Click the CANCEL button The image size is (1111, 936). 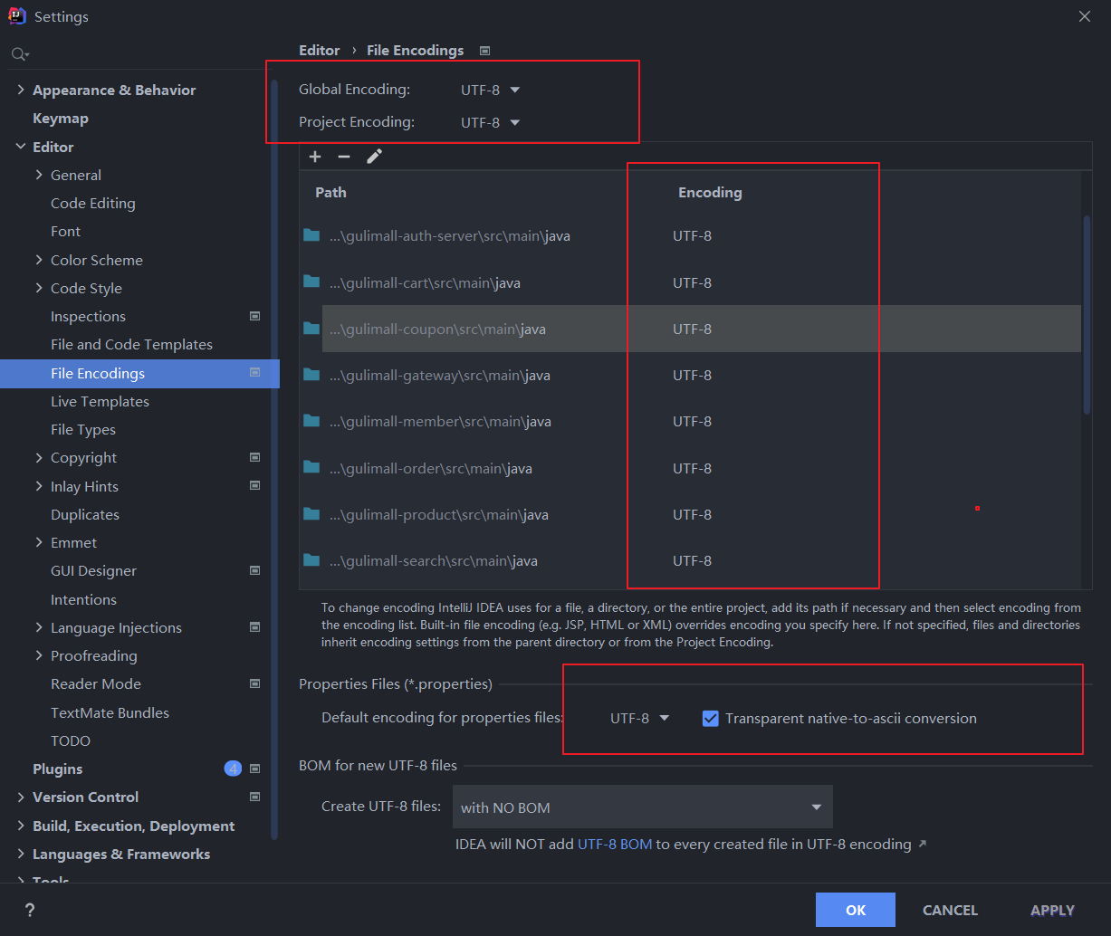[x=950, y=910]
